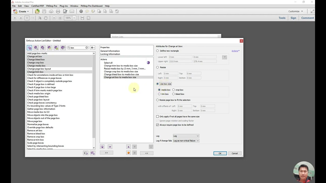Click the '>>' add action button

tap(106, 153)
